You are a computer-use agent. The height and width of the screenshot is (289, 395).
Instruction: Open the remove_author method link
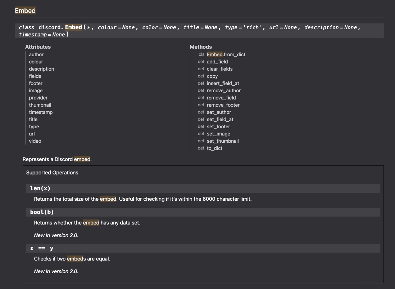pos(224,90)
